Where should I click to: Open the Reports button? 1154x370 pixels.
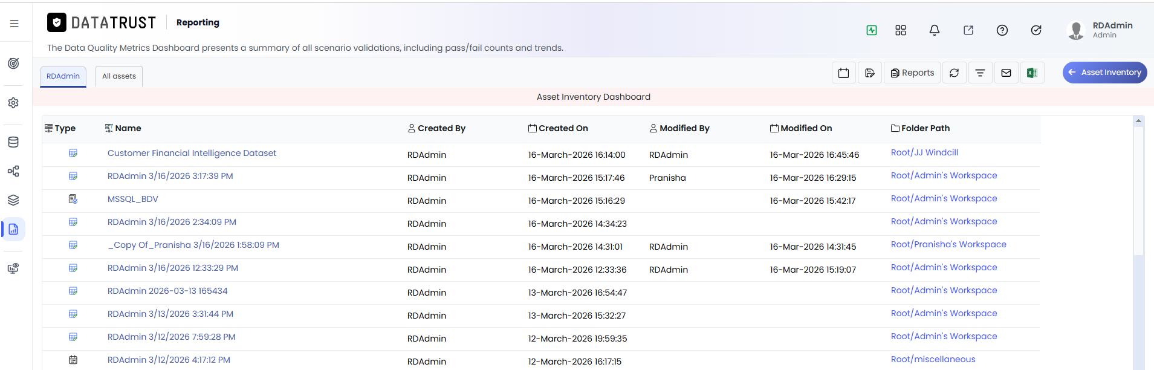(x=912, y=73)
